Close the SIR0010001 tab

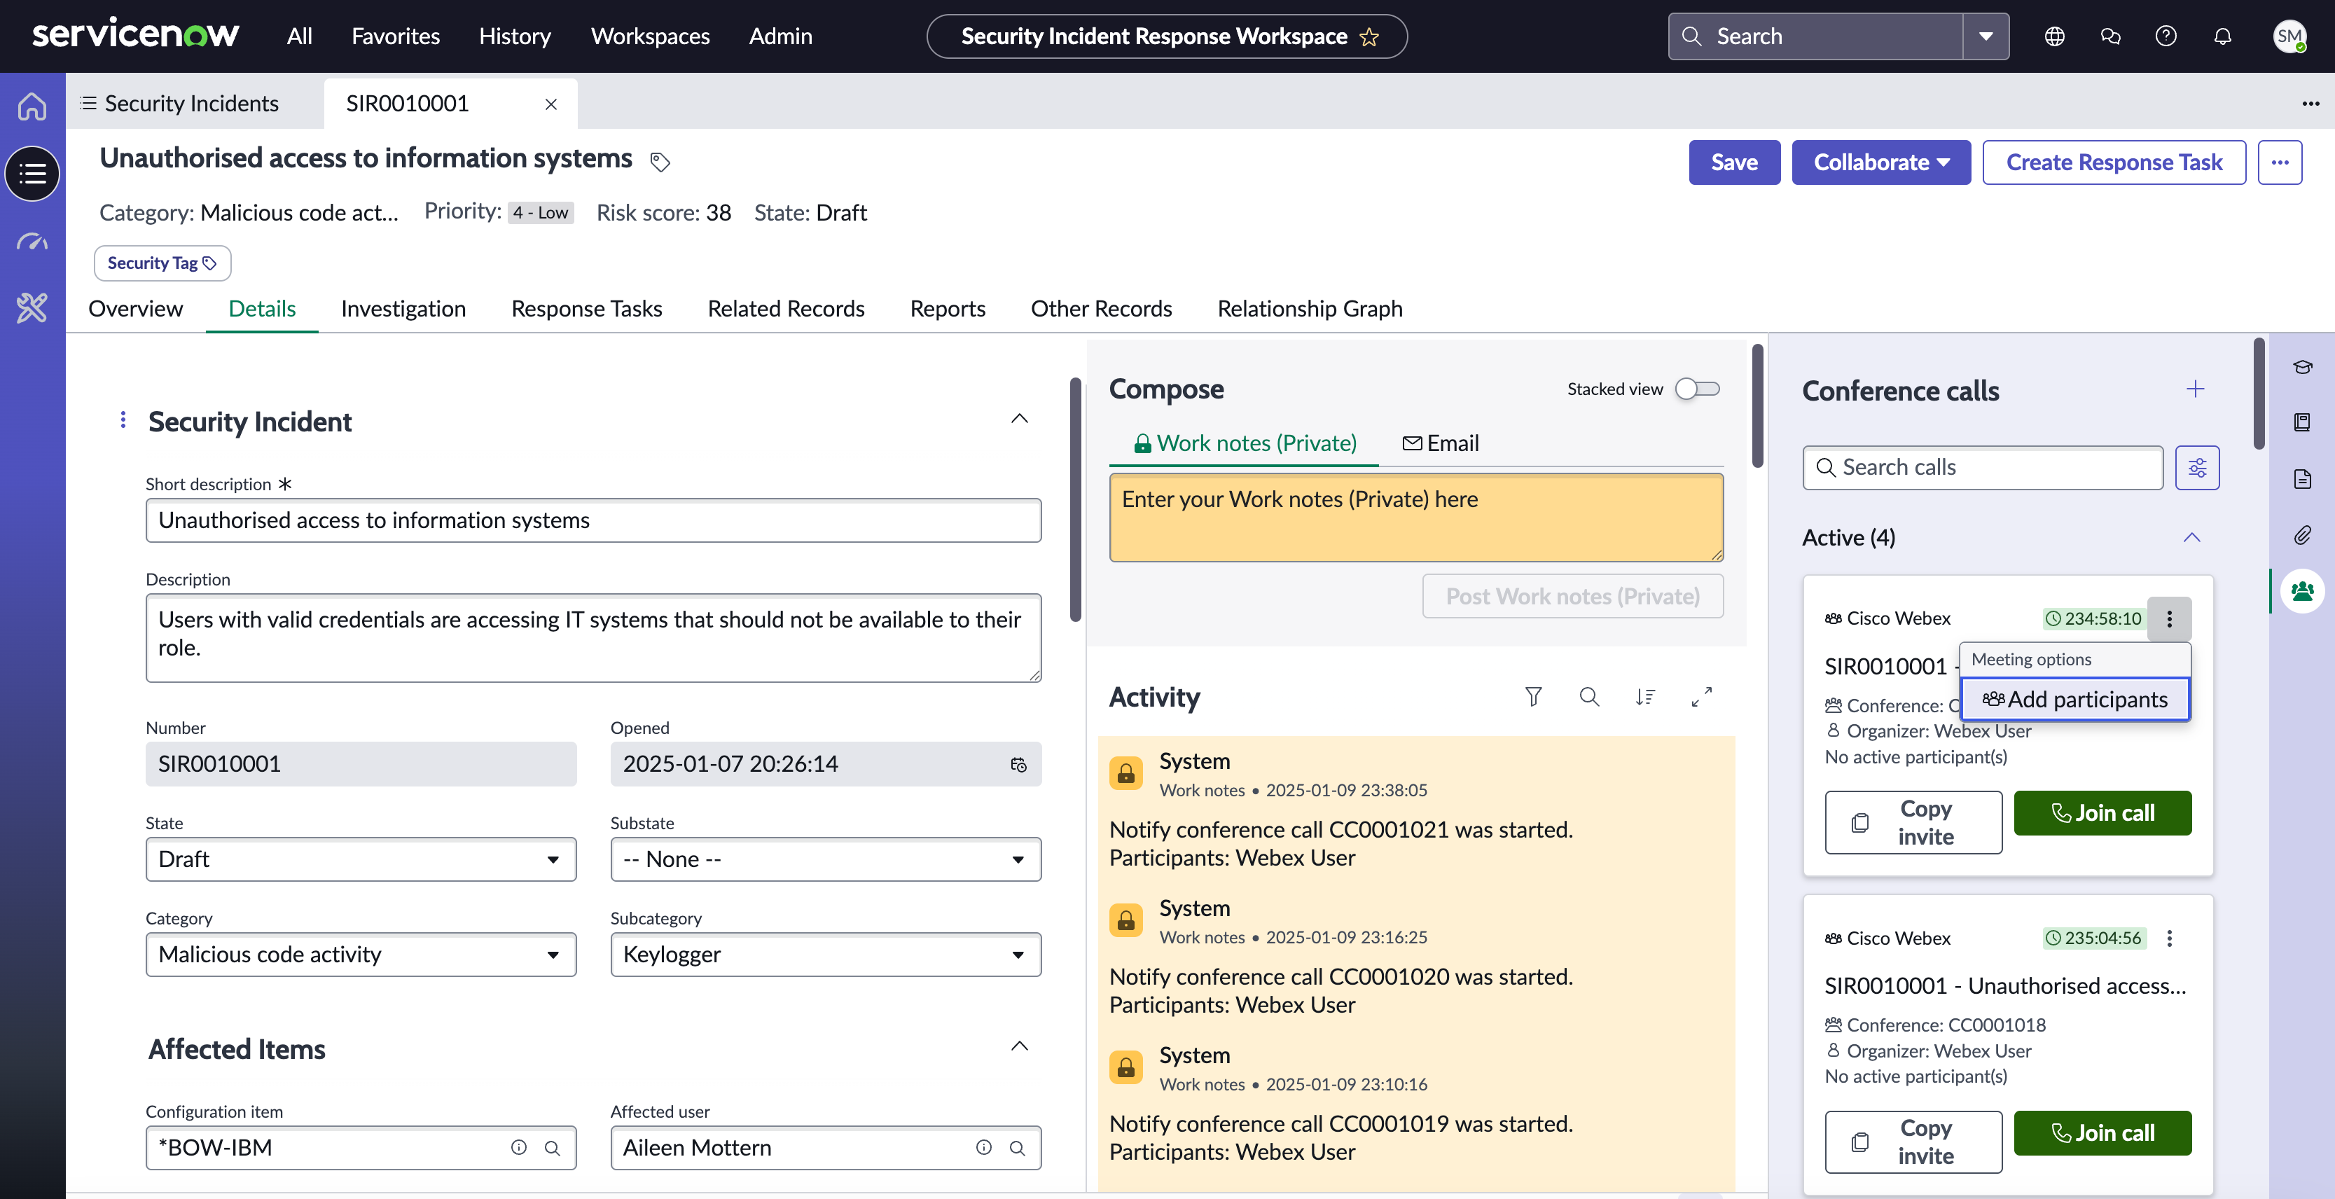[550, 104]
